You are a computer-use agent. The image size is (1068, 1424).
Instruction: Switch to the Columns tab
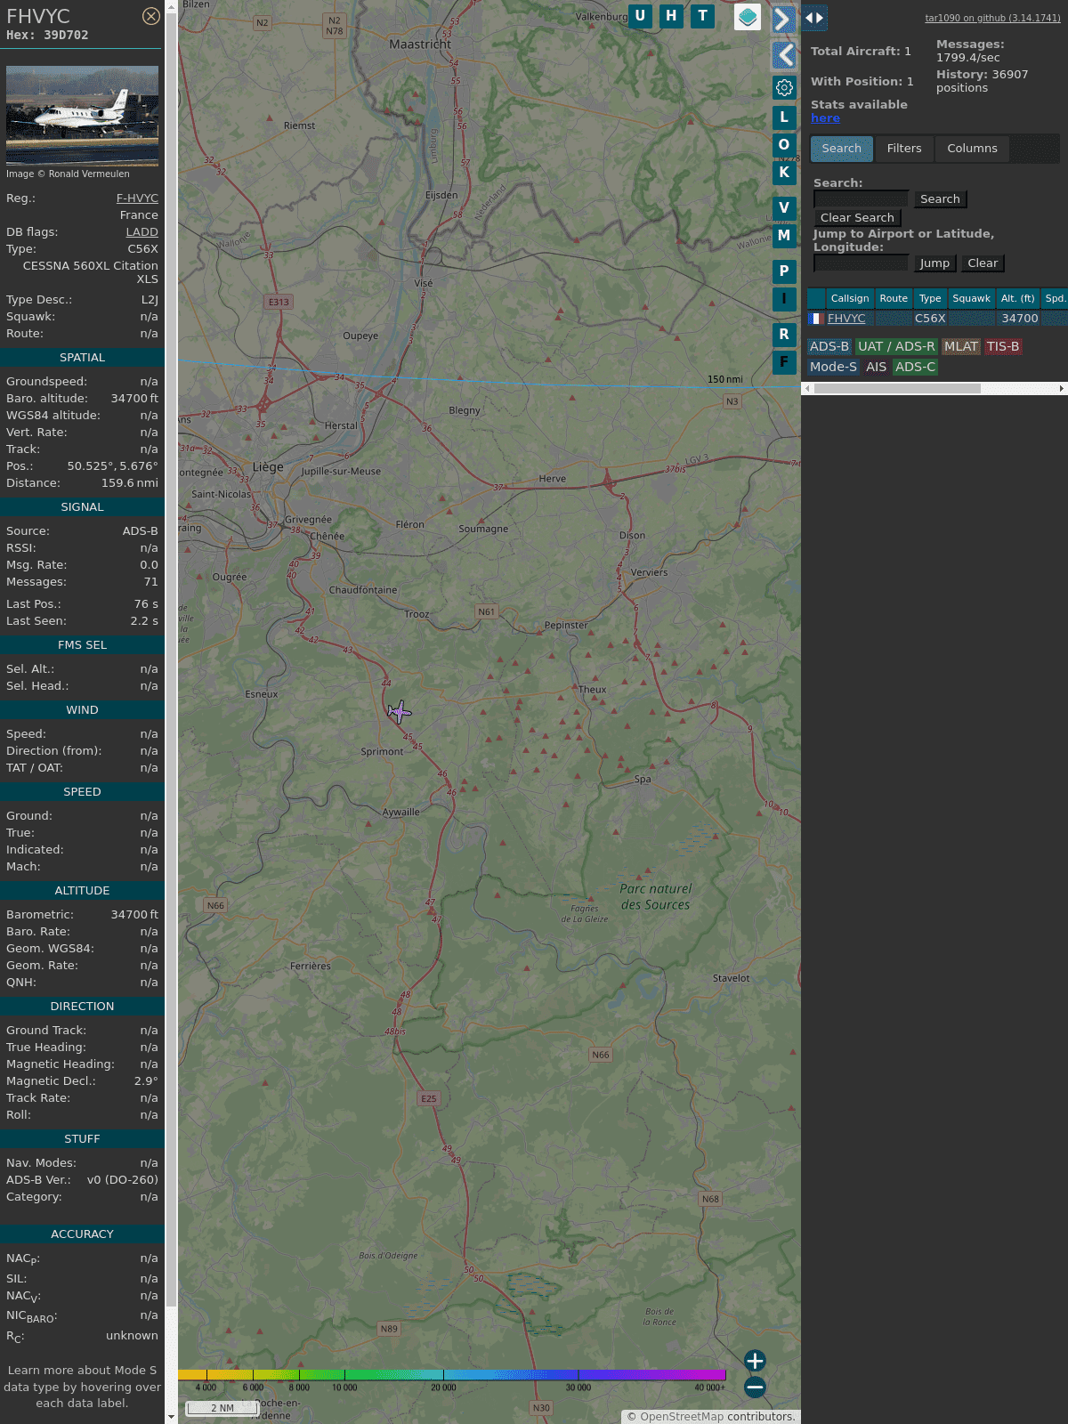[x=972, y=149]
